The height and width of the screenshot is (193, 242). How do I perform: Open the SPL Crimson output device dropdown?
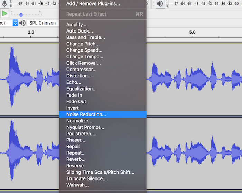pos(43,23)
